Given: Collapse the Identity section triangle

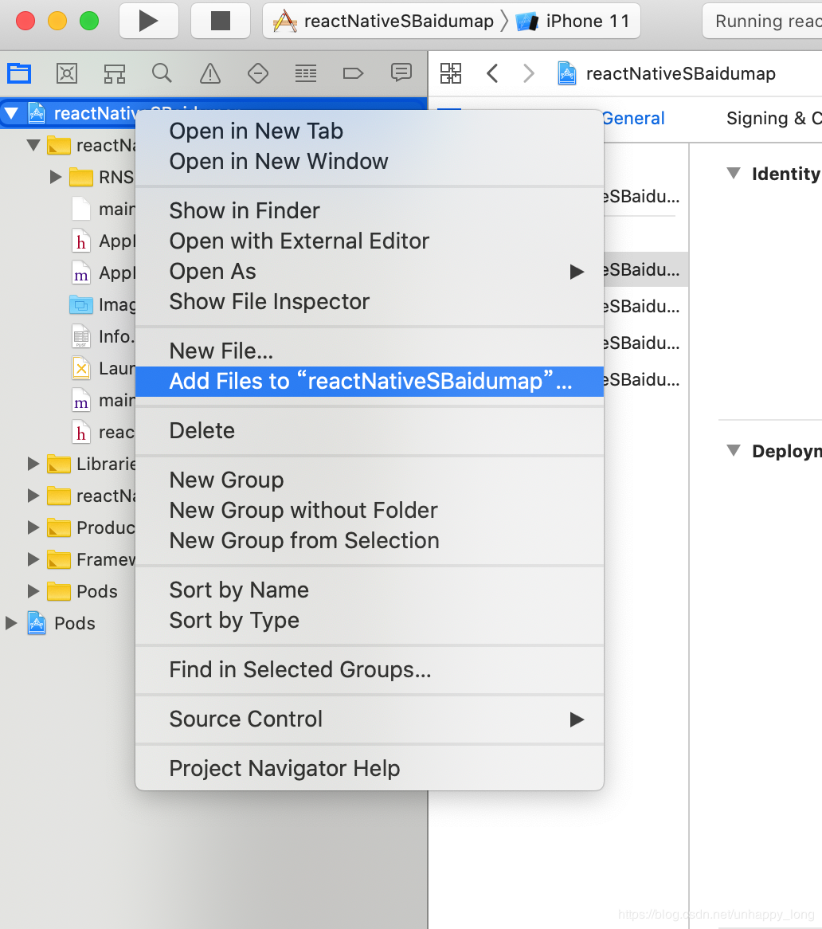Looking at the screenshot, I should tap(734, 173).
